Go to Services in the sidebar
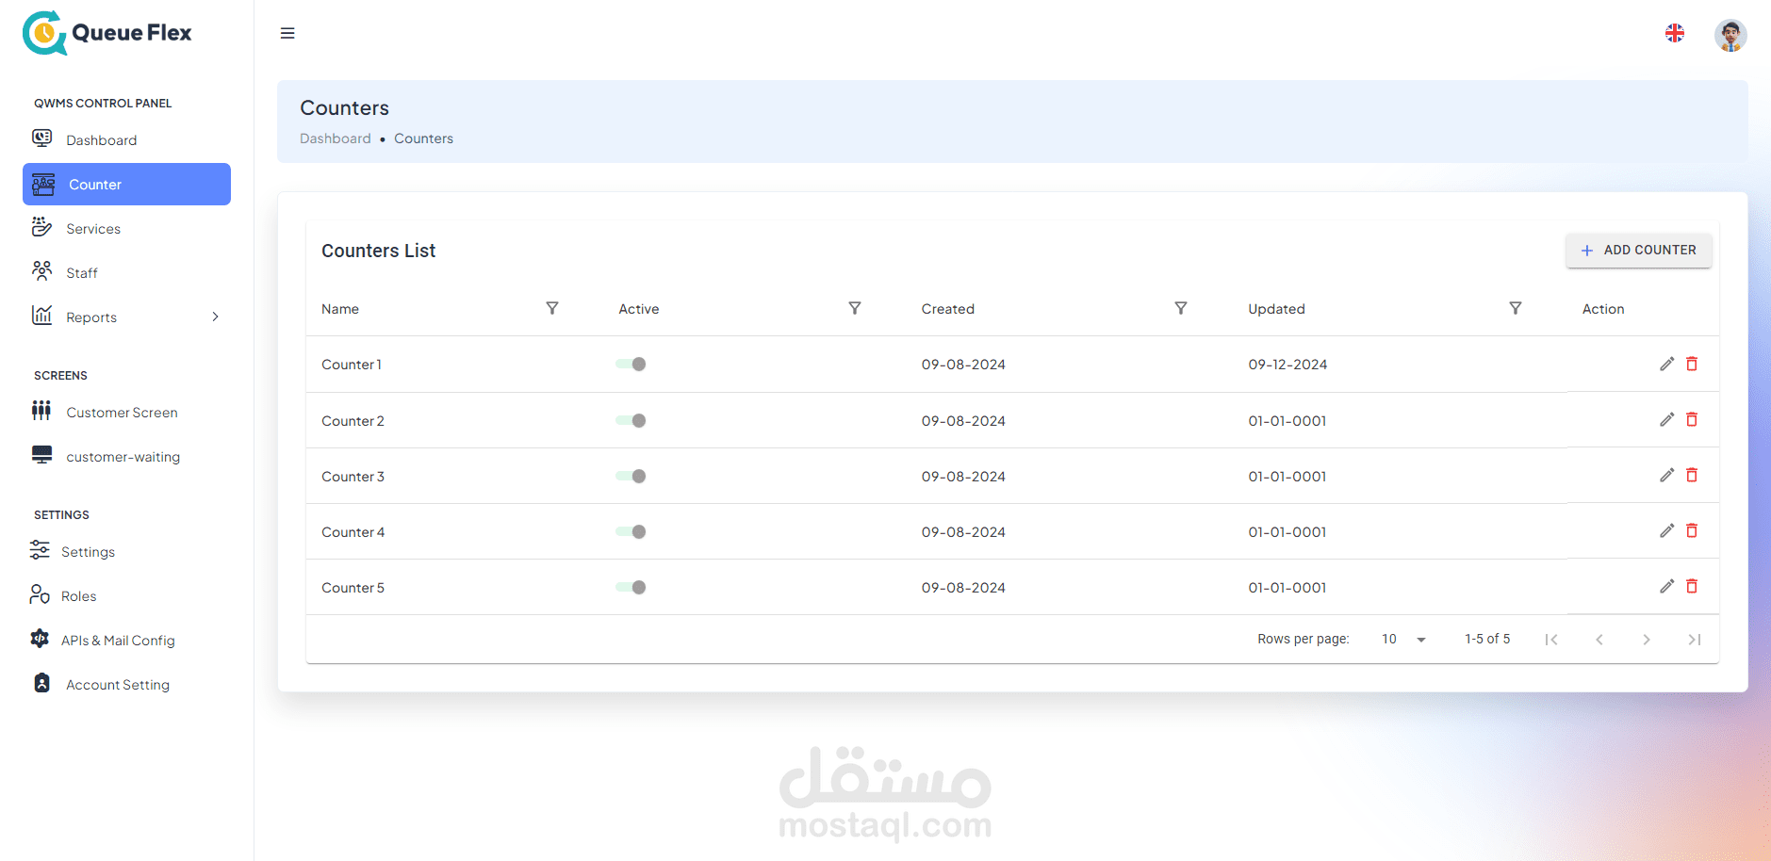 click(x=126, y=228)
